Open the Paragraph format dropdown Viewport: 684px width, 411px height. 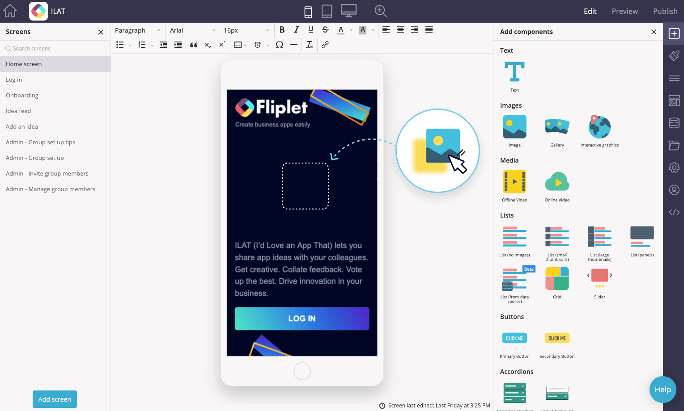click(137, 30)
